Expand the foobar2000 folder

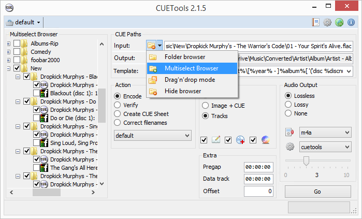point(8,60)
